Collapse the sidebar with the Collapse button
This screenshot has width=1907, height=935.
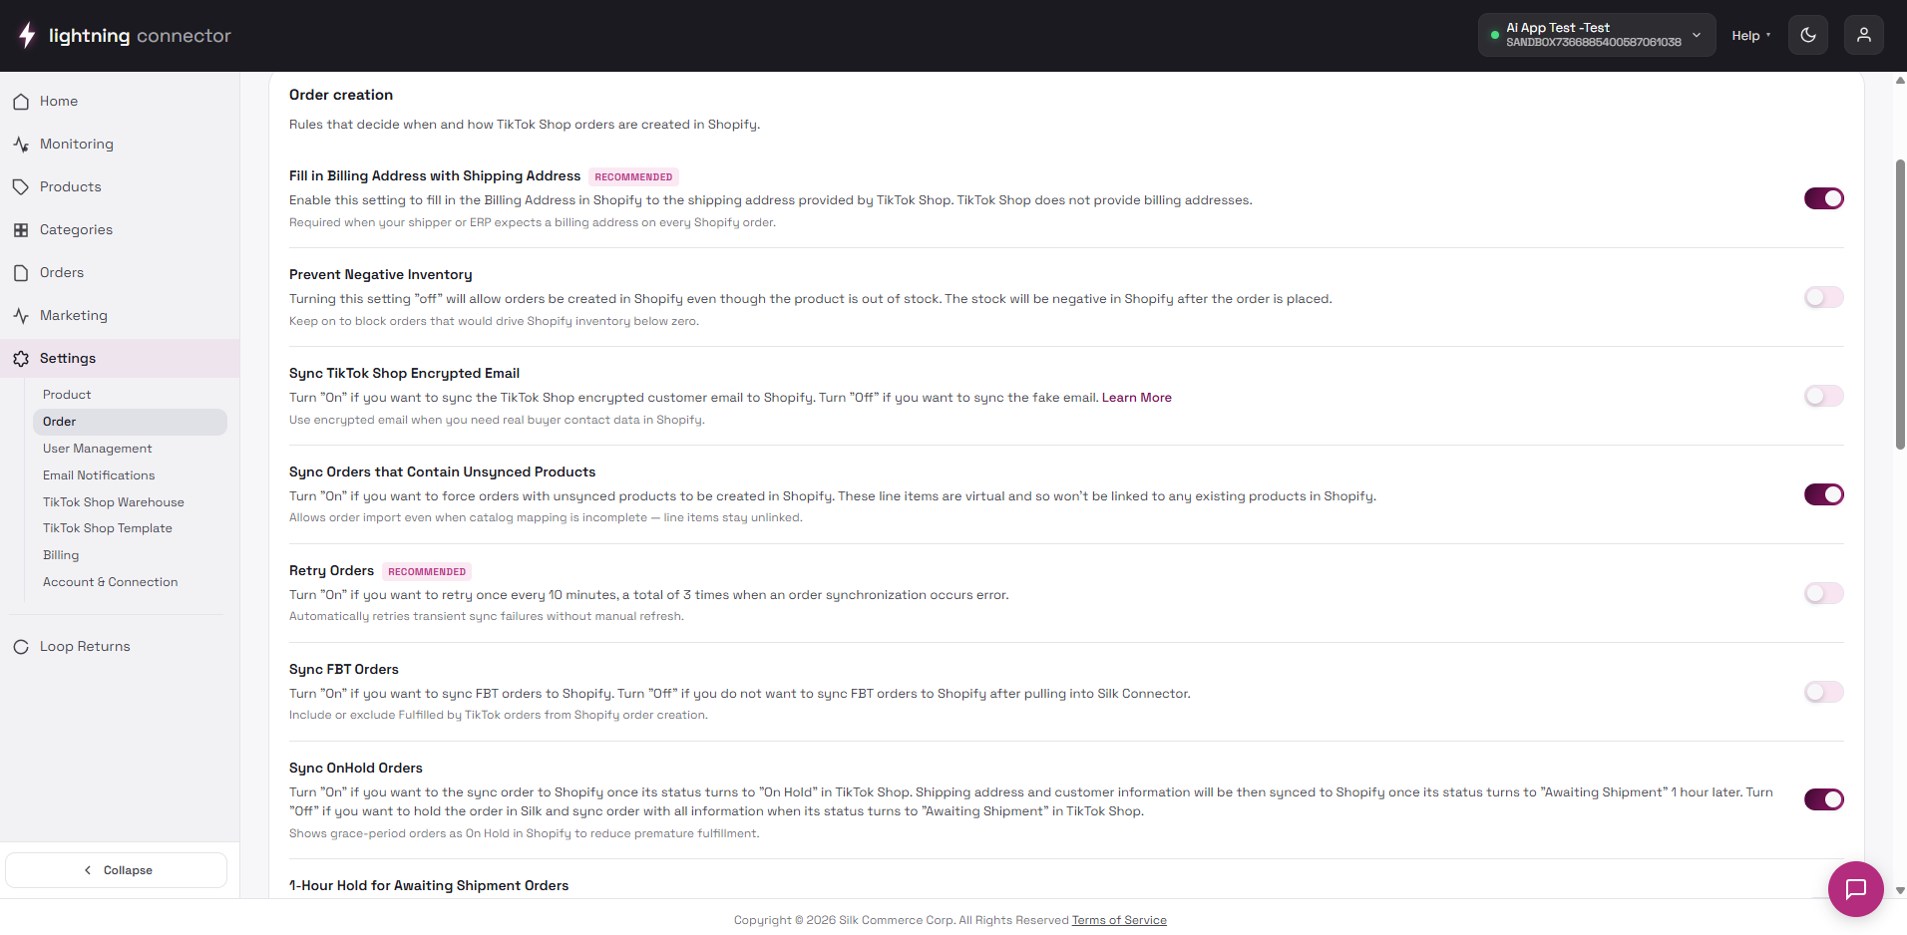tap(117, 870)
